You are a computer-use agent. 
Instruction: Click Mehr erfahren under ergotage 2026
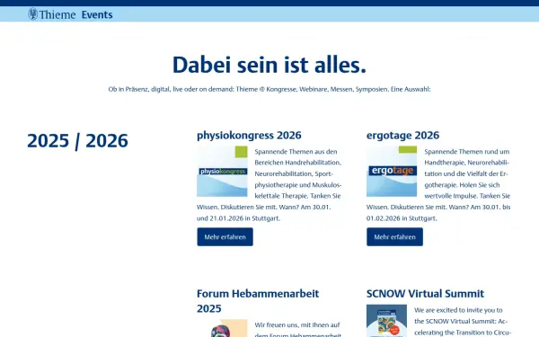click(x=394, y=236)
